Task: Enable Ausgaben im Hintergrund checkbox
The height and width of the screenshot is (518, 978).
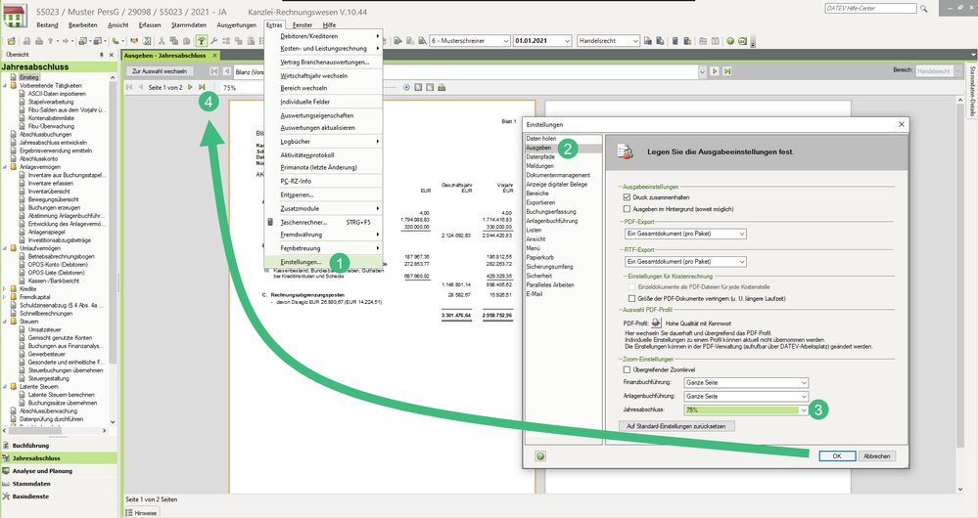Action: pos(627,209)
